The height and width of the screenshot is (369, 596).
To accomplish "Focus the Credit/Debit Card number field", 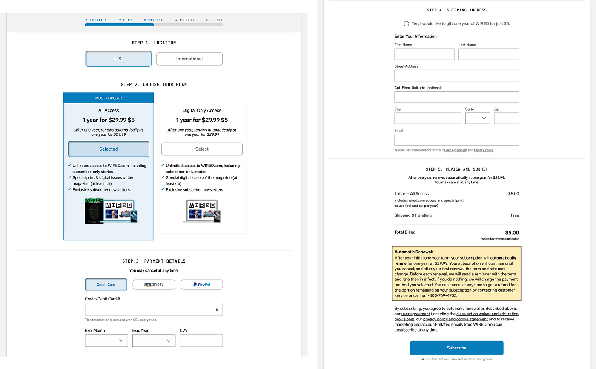I will (154, 309).
